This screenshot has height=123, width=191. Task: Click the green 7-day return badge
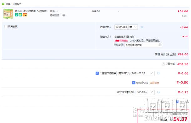tap(17, 15)
